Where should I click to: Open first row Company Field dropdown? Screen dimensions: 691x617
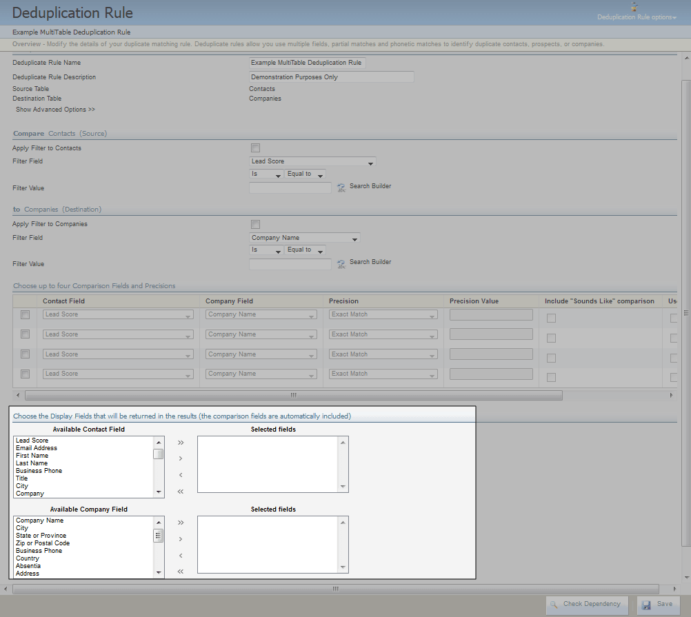point(261,314)
